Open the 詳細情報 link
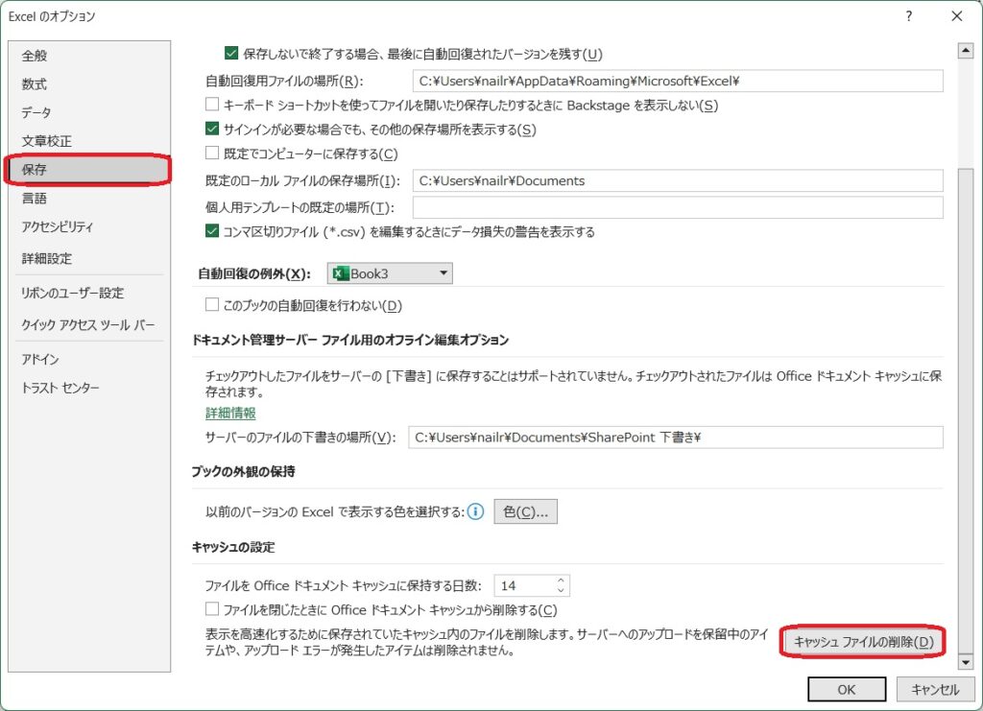Viewport: 983px width, 711px height. (230, 413)
